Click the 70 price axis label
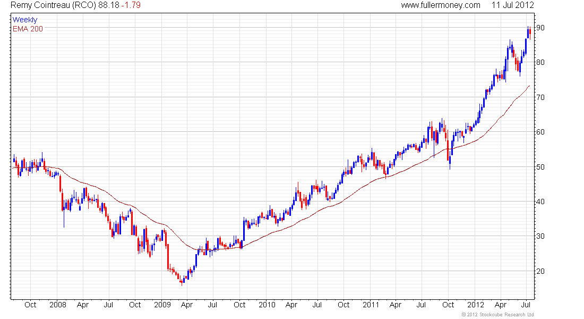 [540, 97]
